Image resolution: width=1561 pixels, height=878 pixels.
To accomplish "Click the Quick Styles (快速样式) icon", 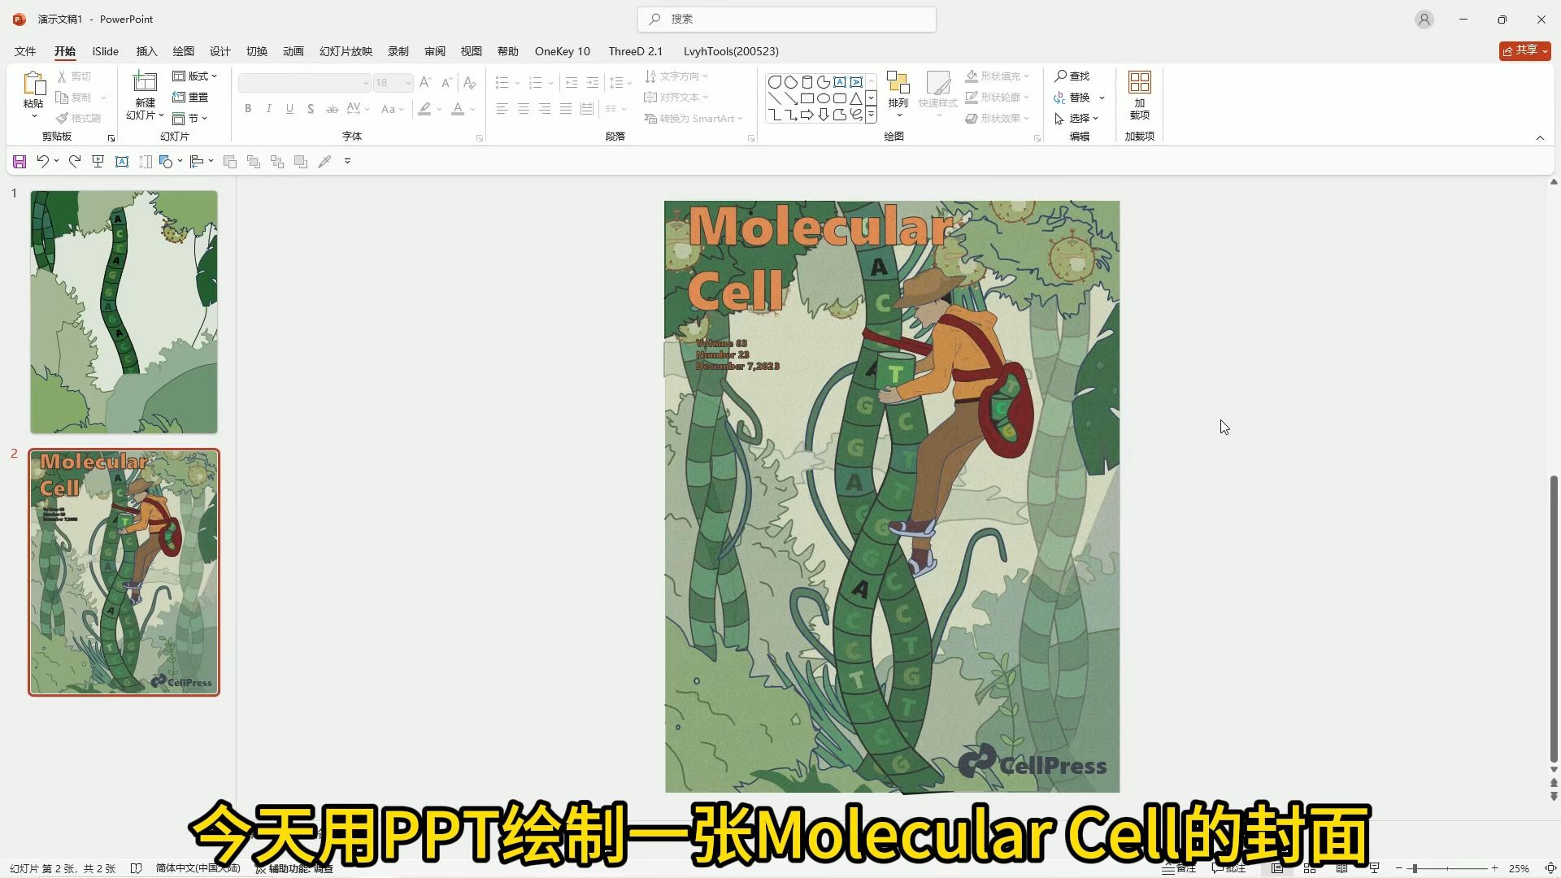I will (937, 90).
